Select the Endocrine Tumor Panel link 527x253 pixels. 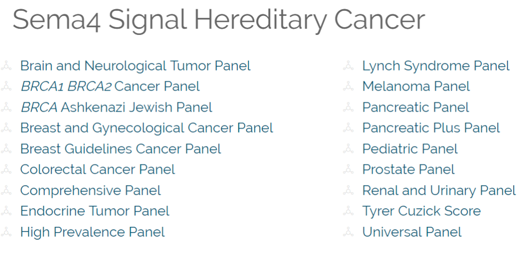pos(95,211)
